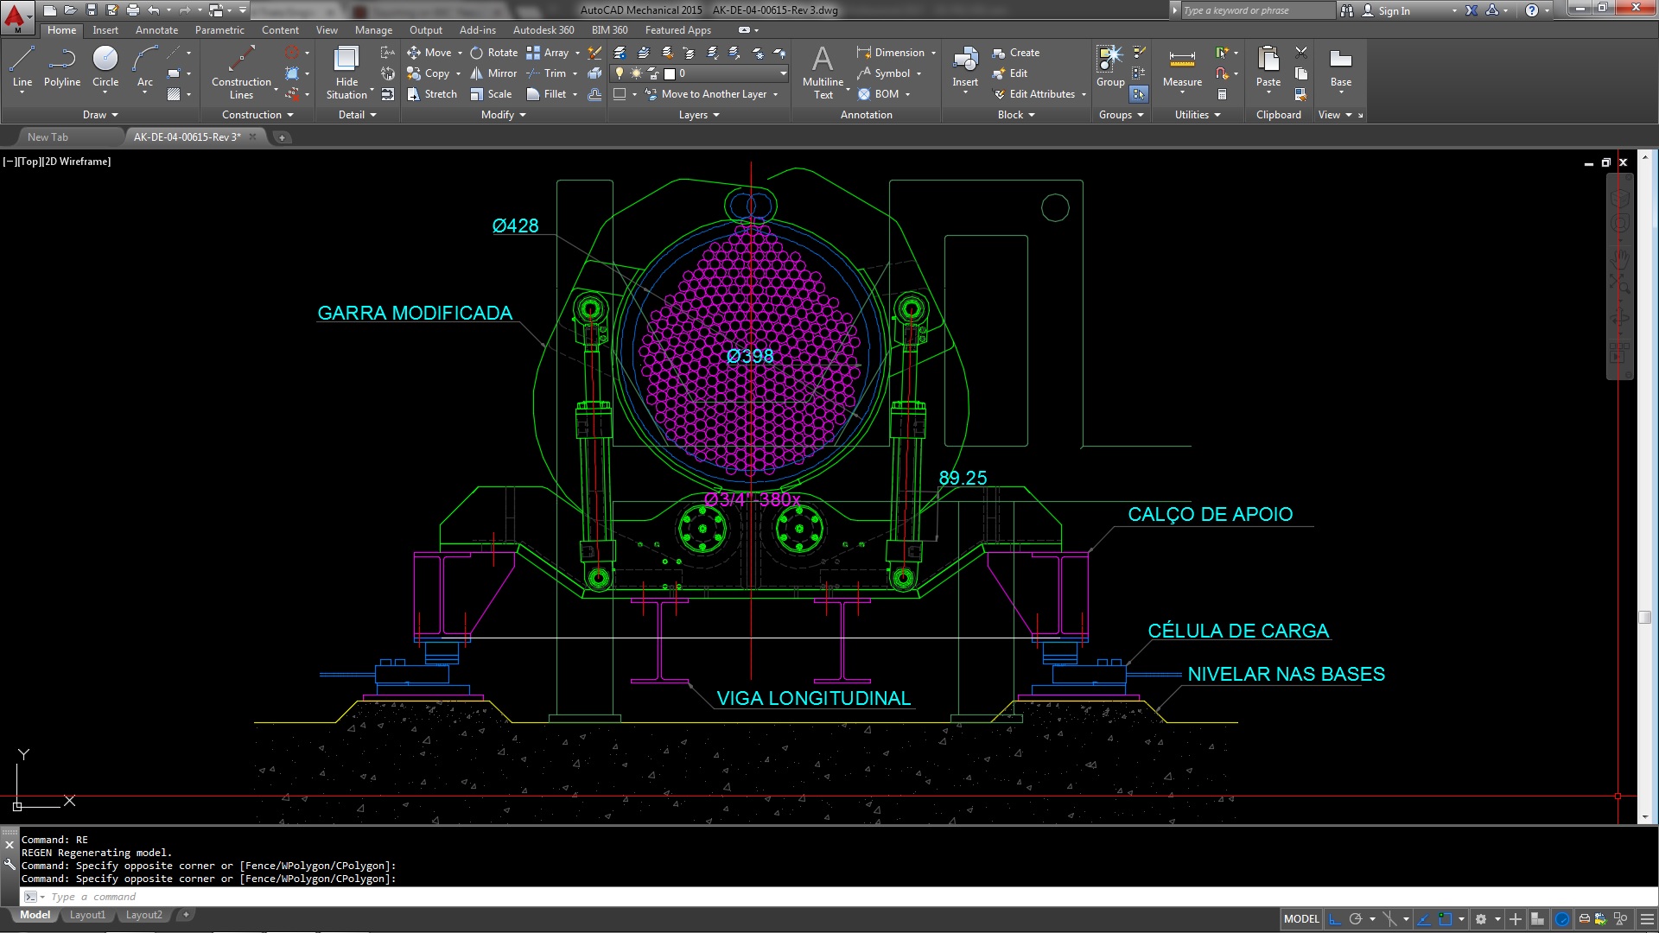Toggle Ortho mode in status bar

(x=1335, y=919)
